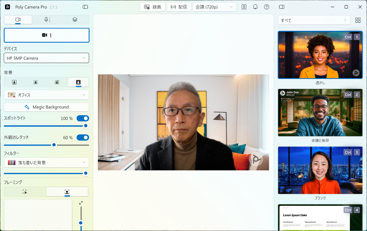Screen dimensions: 367x231
Task: Select the virtual background replacement option
Action: pyautogui.click(x=78, y=82)
